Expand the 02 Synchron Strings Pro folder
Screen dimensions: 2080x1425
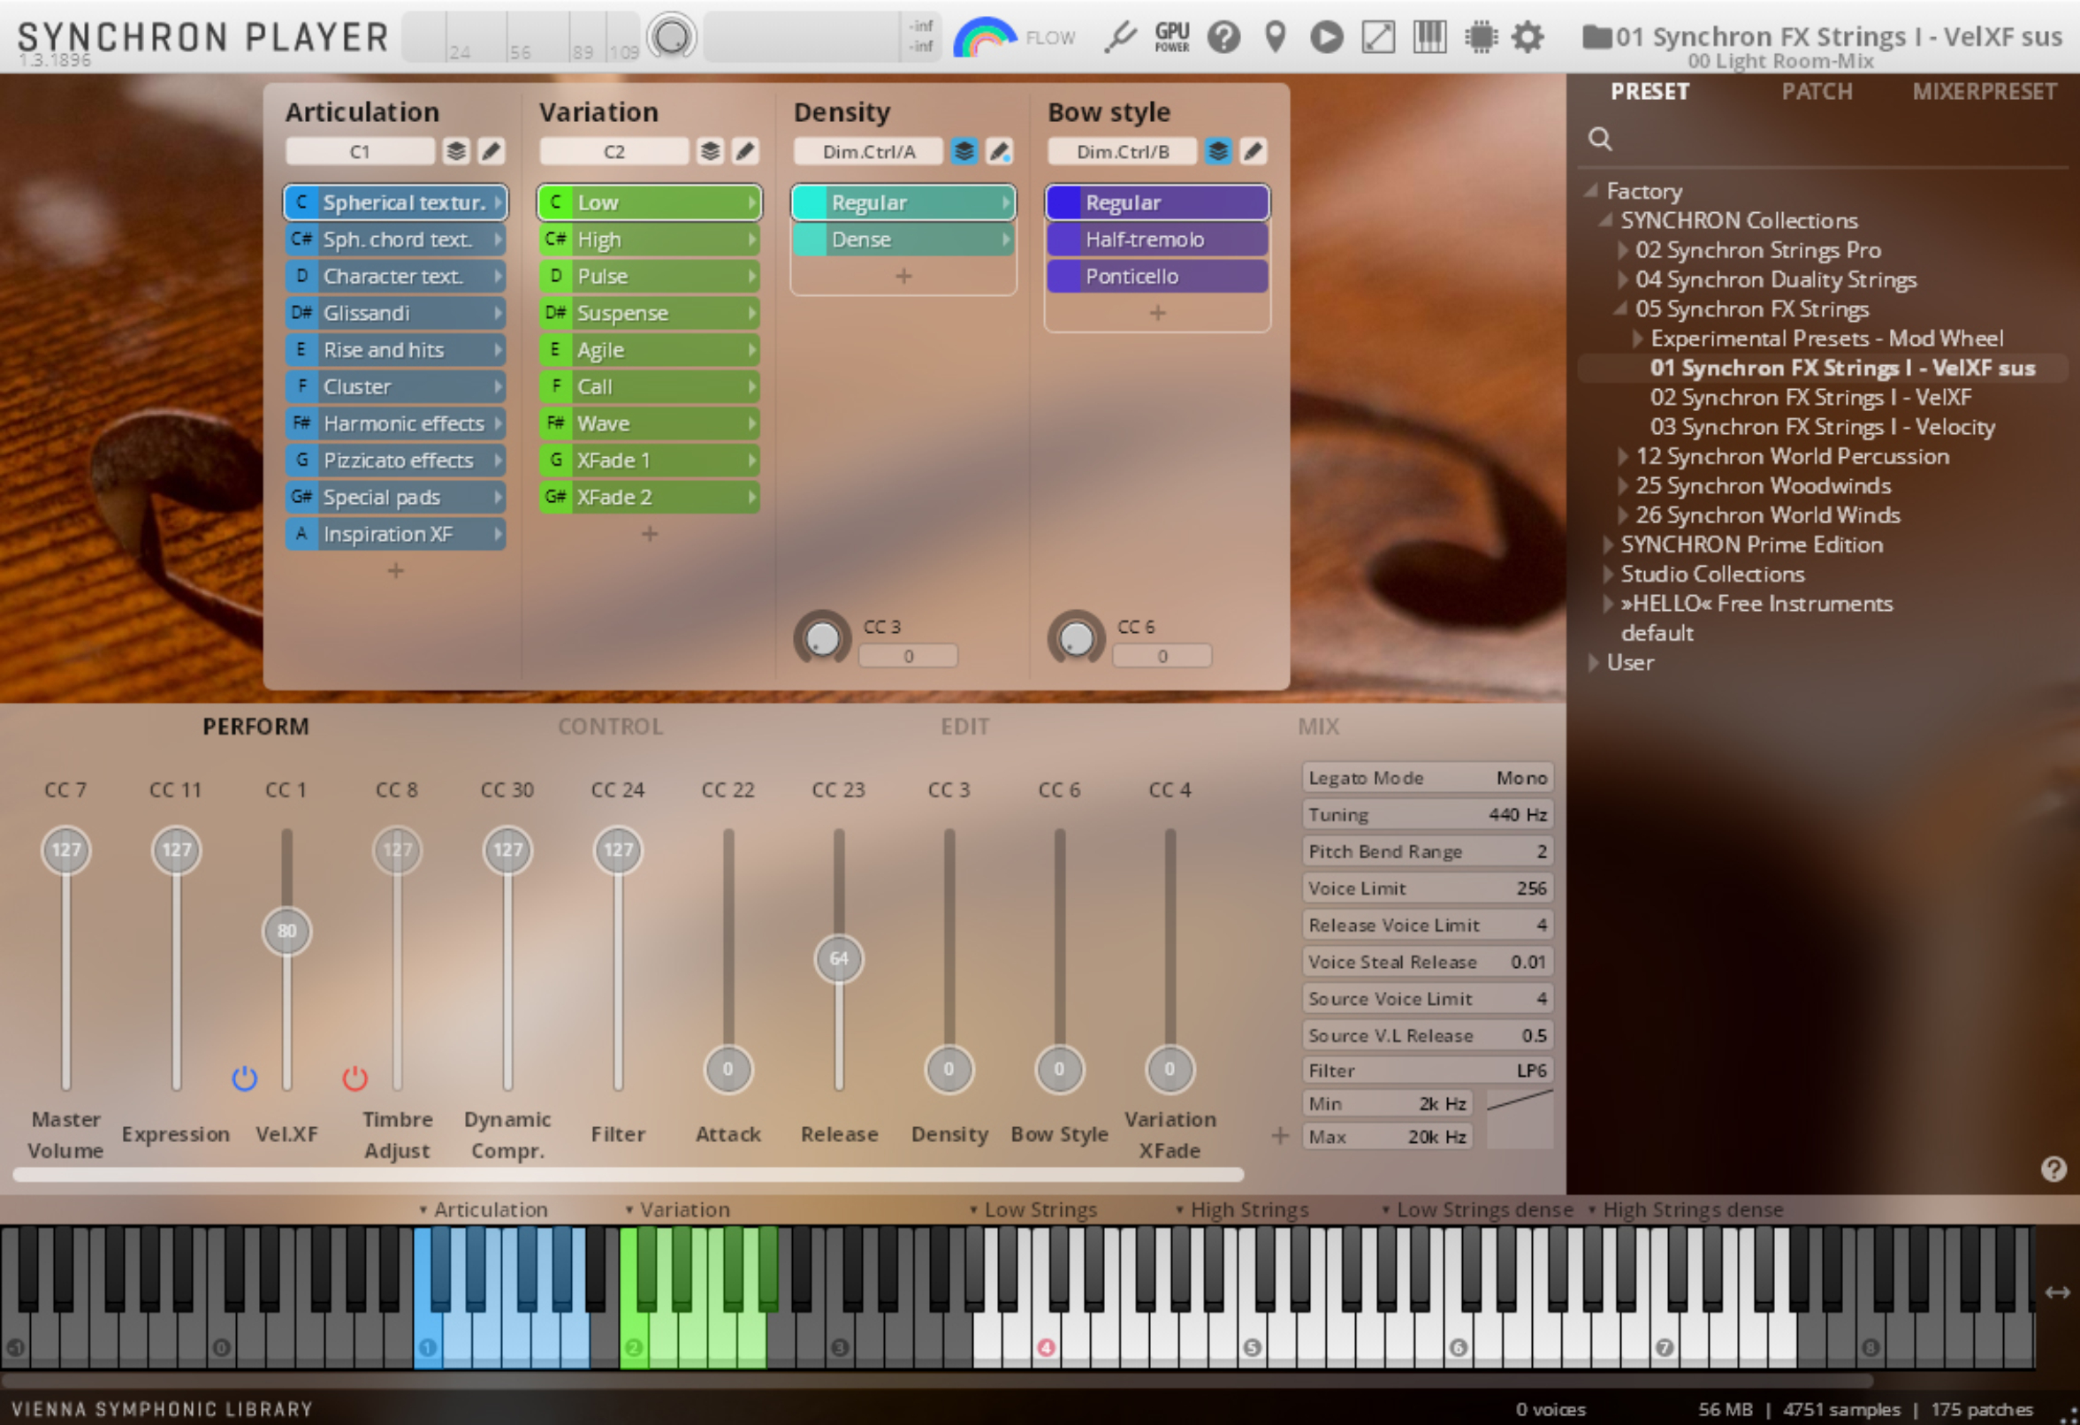click(x=1624, y=250)
